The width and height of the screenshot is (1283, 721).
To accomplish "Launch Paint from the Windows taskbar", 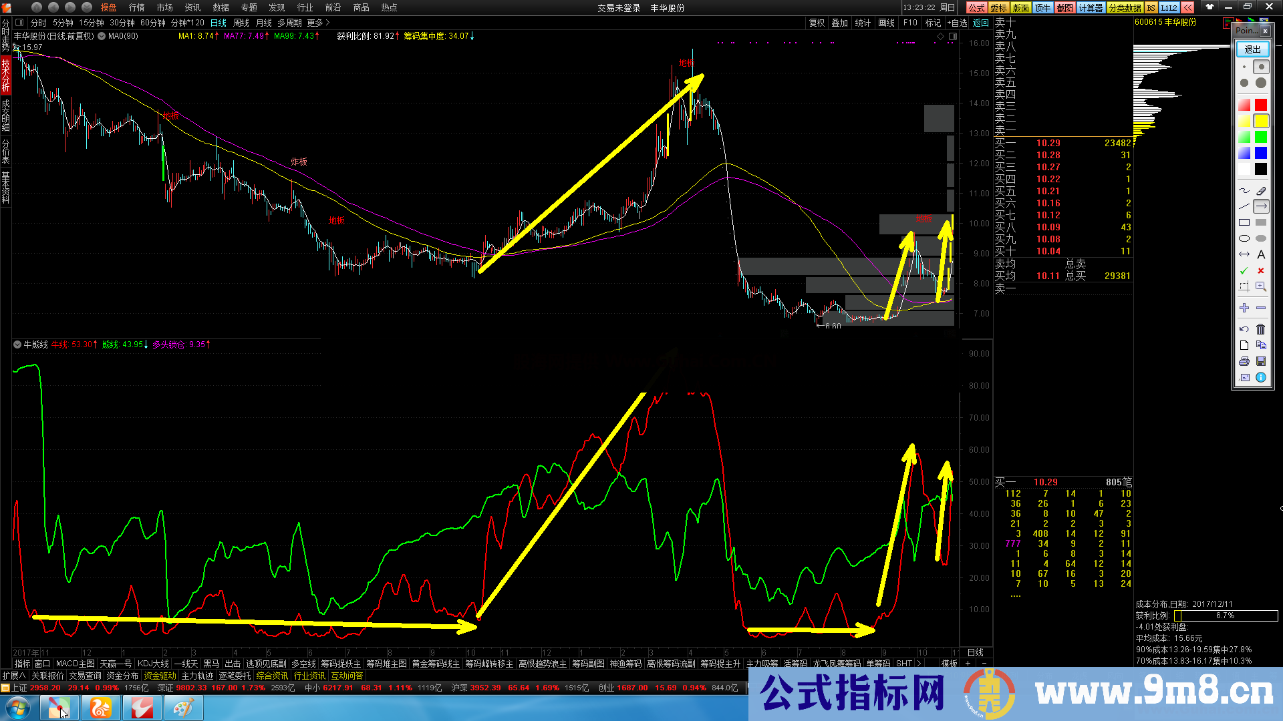I will click(183, 708).
